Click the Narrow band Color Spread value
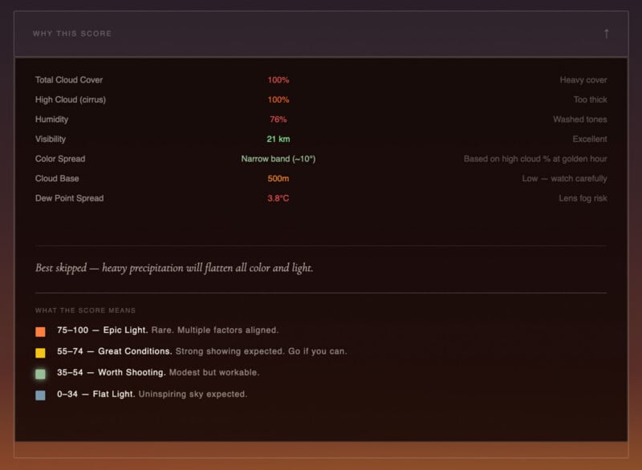 (x=278, y=159)
